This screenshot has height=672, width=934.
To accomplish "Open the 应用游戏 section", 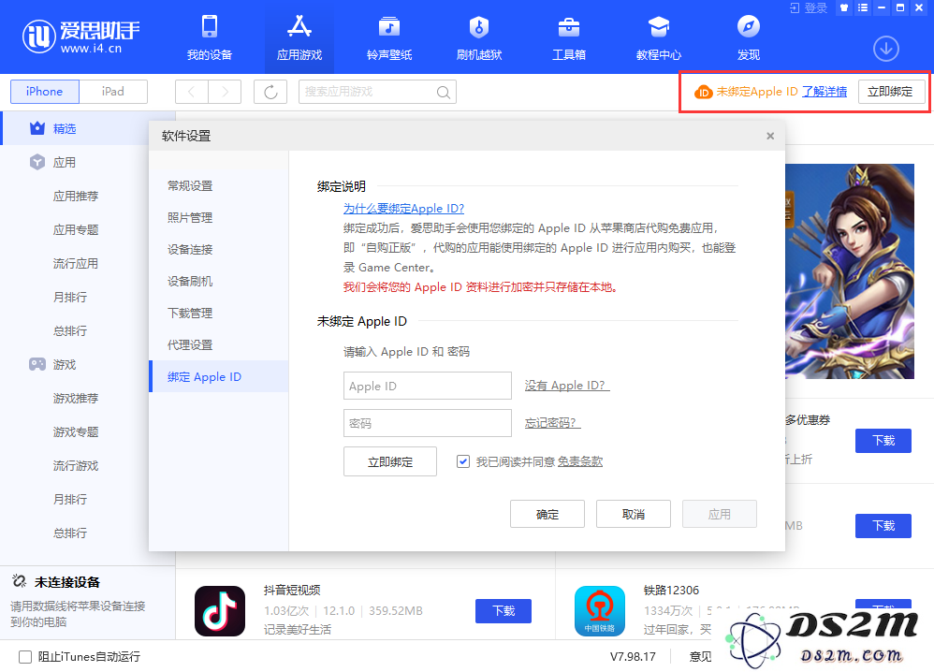I will [x=299, y=37].
